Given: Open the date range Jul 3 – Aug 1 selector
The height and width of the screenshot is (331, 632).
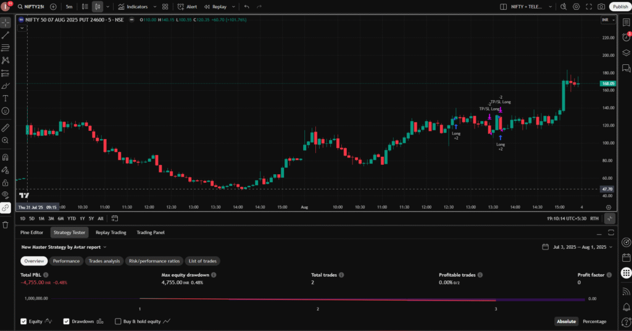Looking at the screenshot, I should [578, 247].
